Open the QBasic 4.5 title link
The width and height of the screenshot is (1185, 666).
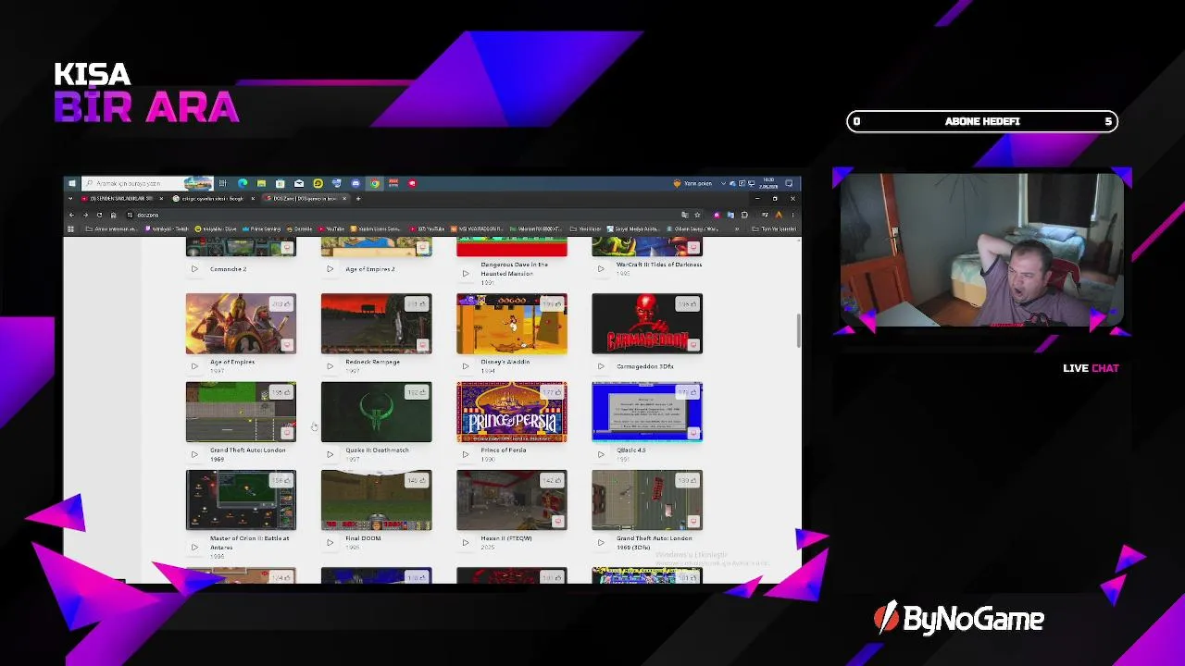(x=632, y=450)
